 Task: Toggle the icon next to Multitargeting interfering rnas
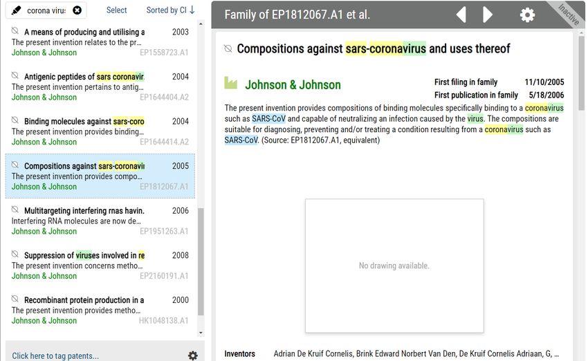15,210
